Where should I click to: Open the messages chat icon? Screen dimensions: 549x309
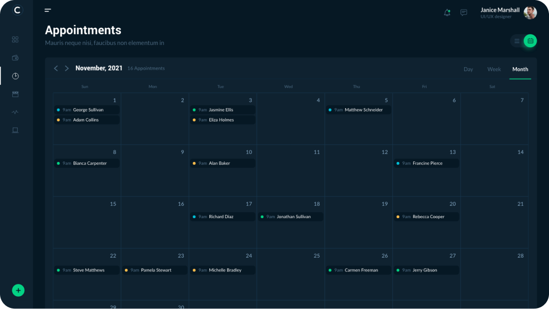coord(464,13)
